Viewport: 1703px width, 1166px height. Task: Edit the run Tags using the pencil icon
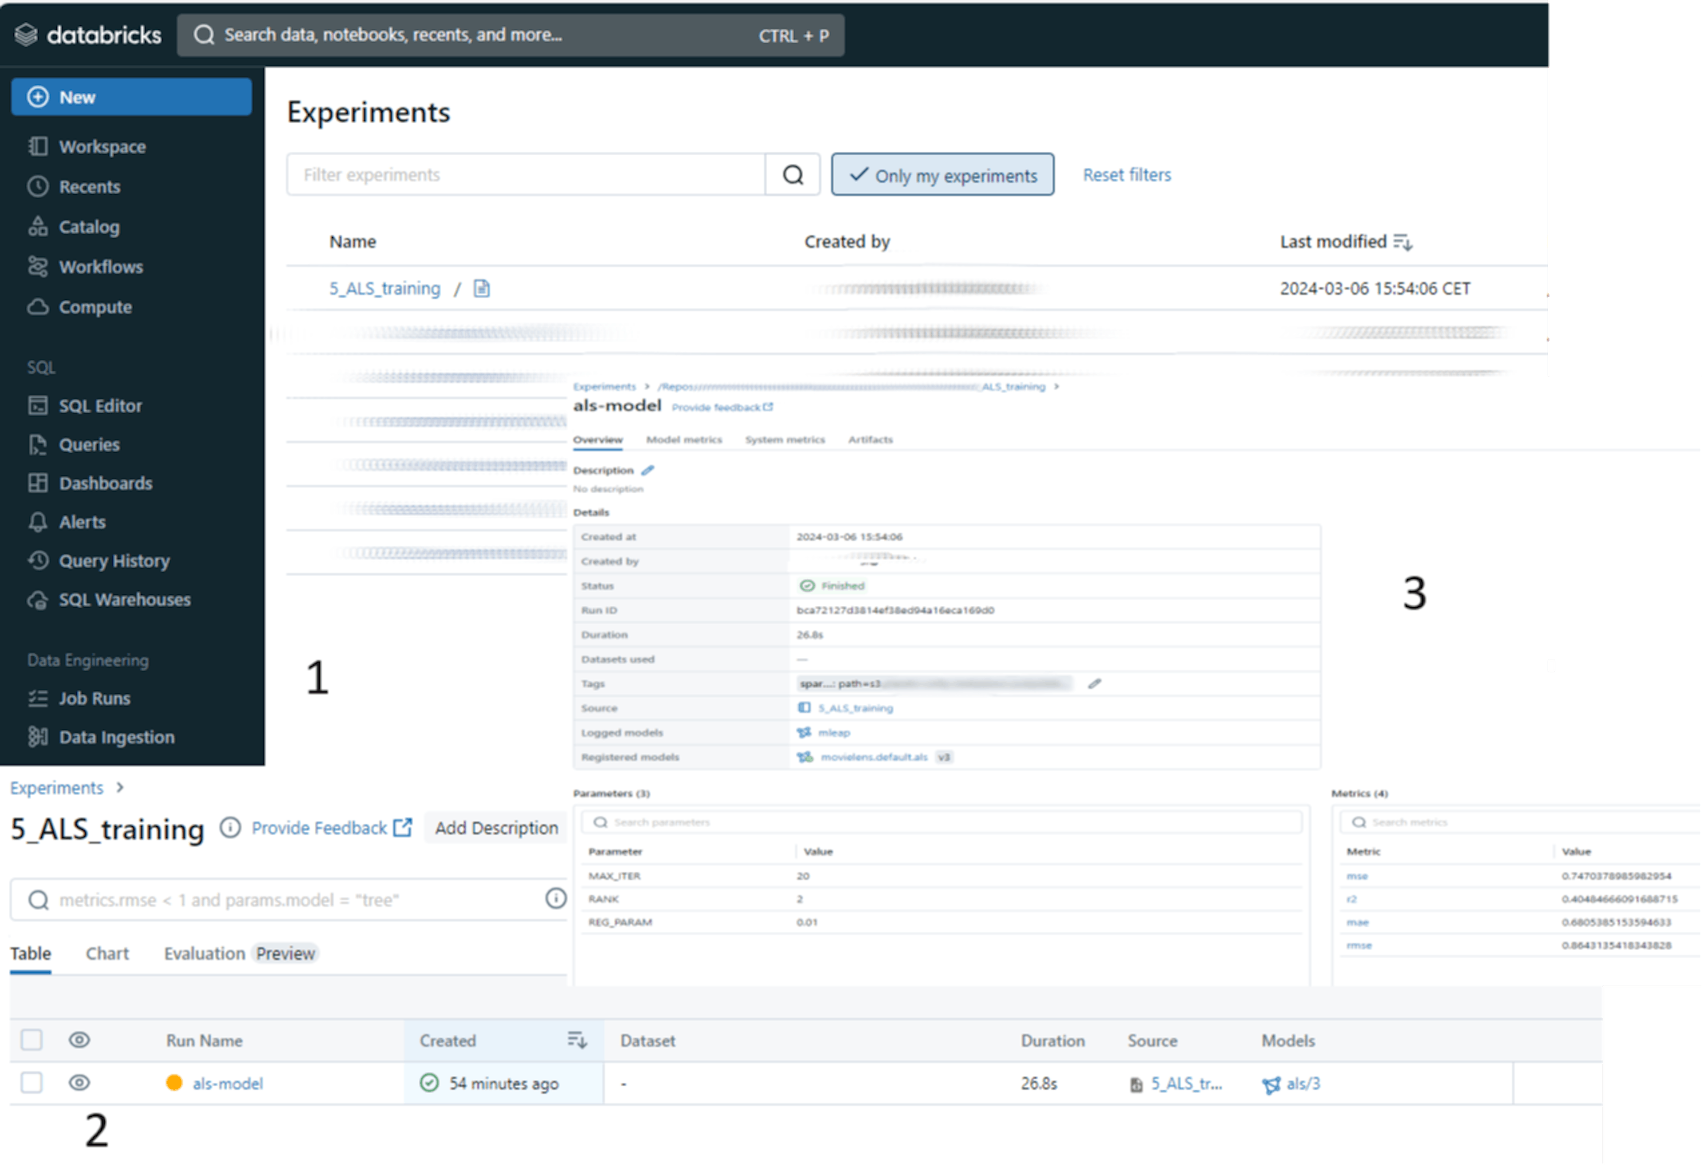pyautogui.click(x=1095, y=683)
